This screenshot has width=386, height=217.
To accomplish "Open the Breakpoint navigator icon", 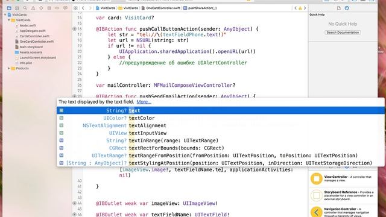I will click(x=57, y=8).
